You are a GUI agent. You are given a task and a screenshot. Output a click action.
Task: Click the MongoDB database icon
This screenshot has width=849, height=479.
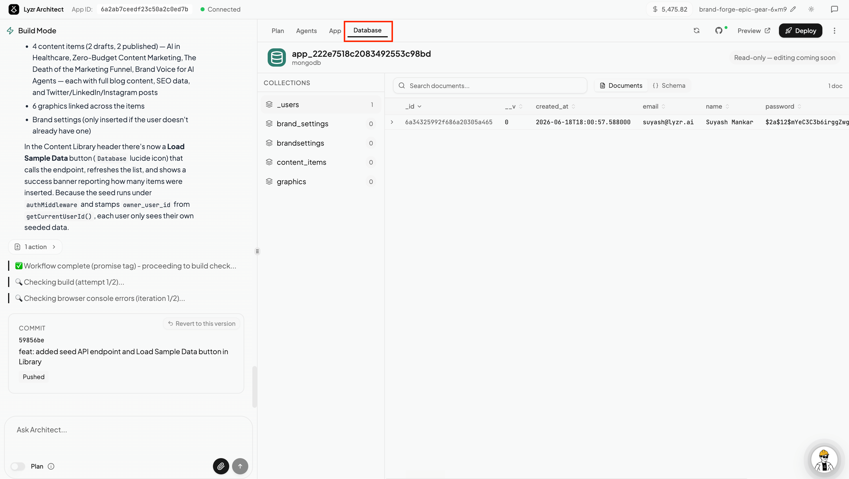click(277, 57)
